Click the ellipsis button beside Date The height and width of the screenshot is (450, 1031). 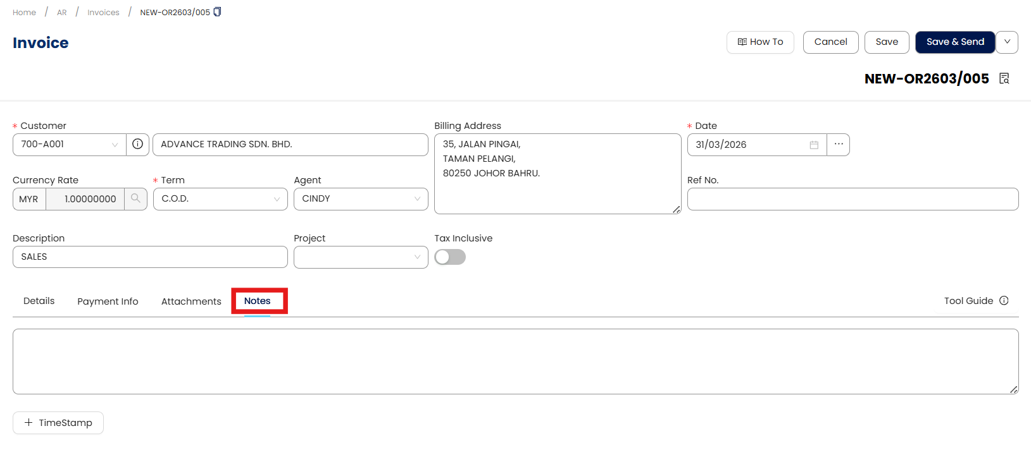[x=838, y=144]
